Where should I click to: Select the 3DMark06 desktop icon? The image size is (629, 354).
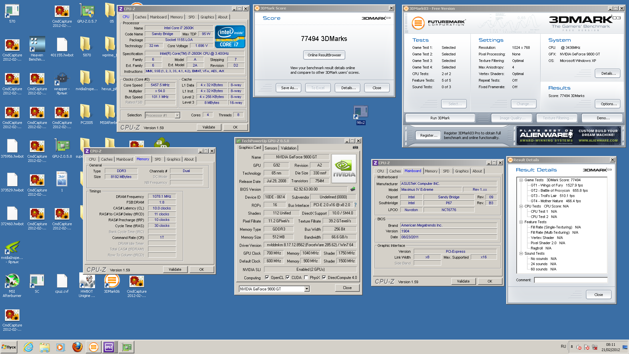coord(112,283)
